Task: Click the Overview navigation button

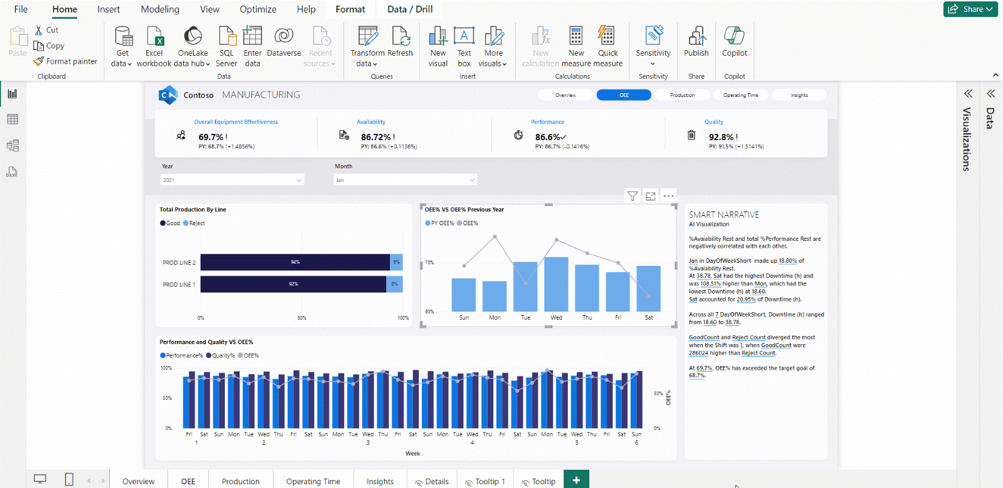Action: coord(565,95)
